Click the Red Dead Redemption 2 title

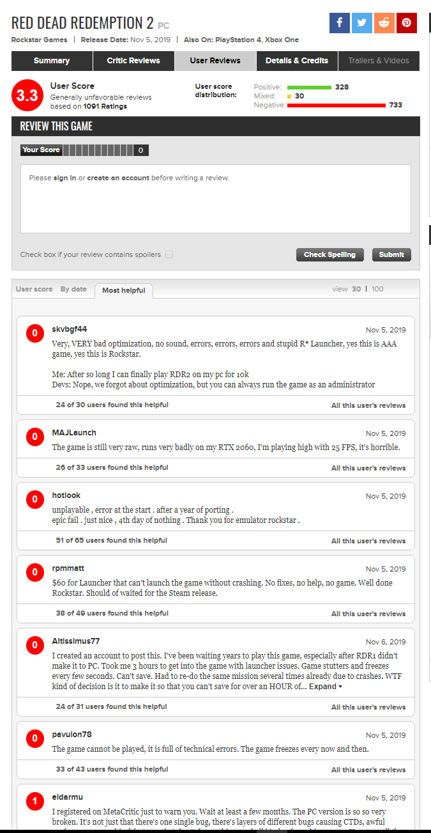coord(82,23)
